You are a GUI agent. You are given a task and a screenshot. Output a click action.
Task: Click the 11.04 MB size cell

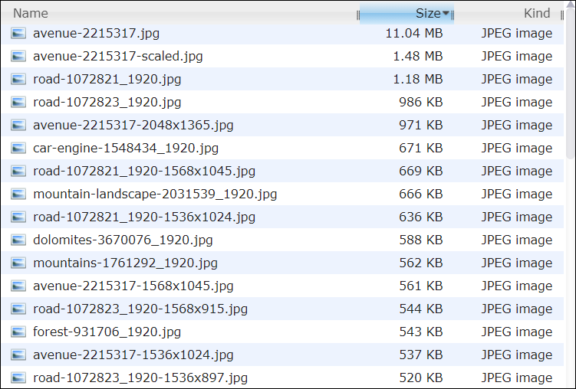point(414,34)
